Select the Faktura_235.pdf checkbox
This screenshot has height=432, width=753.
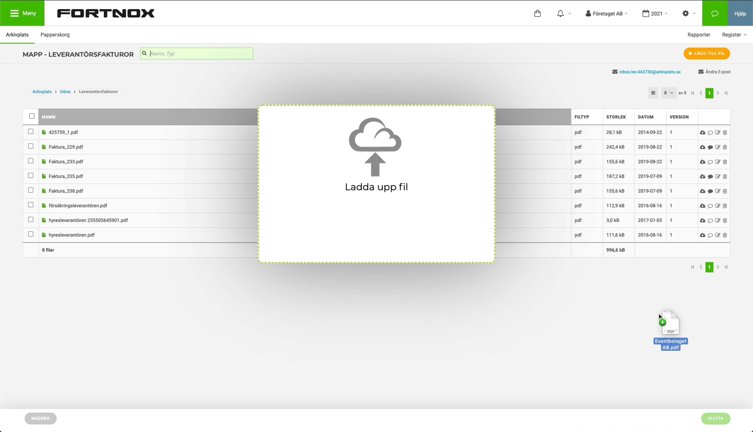(x=31, y=176)
